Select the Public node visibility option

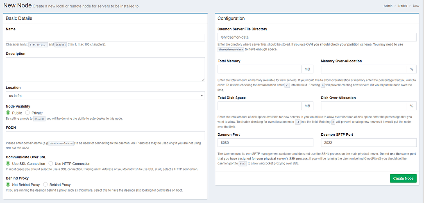tap(8, 113)
